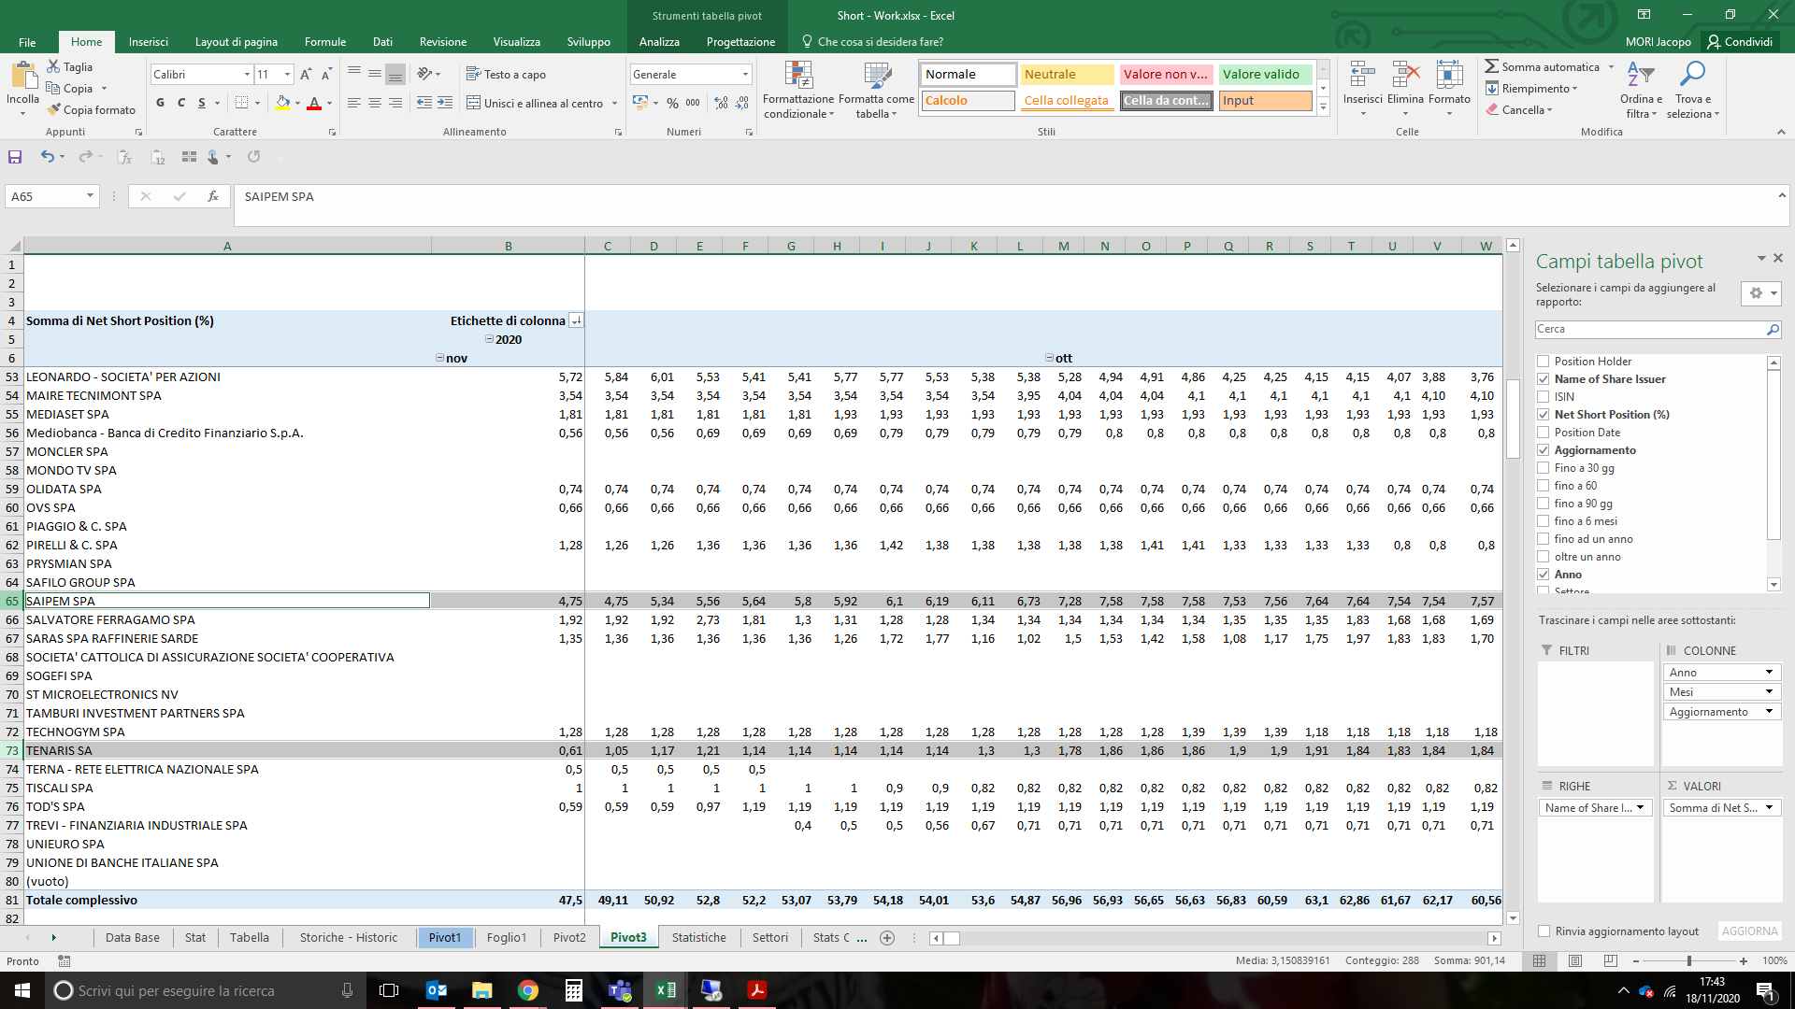Open Outlook from the Windows taskbar
This screenshot has width=1795, height=1009.
(x=437, y=990)
